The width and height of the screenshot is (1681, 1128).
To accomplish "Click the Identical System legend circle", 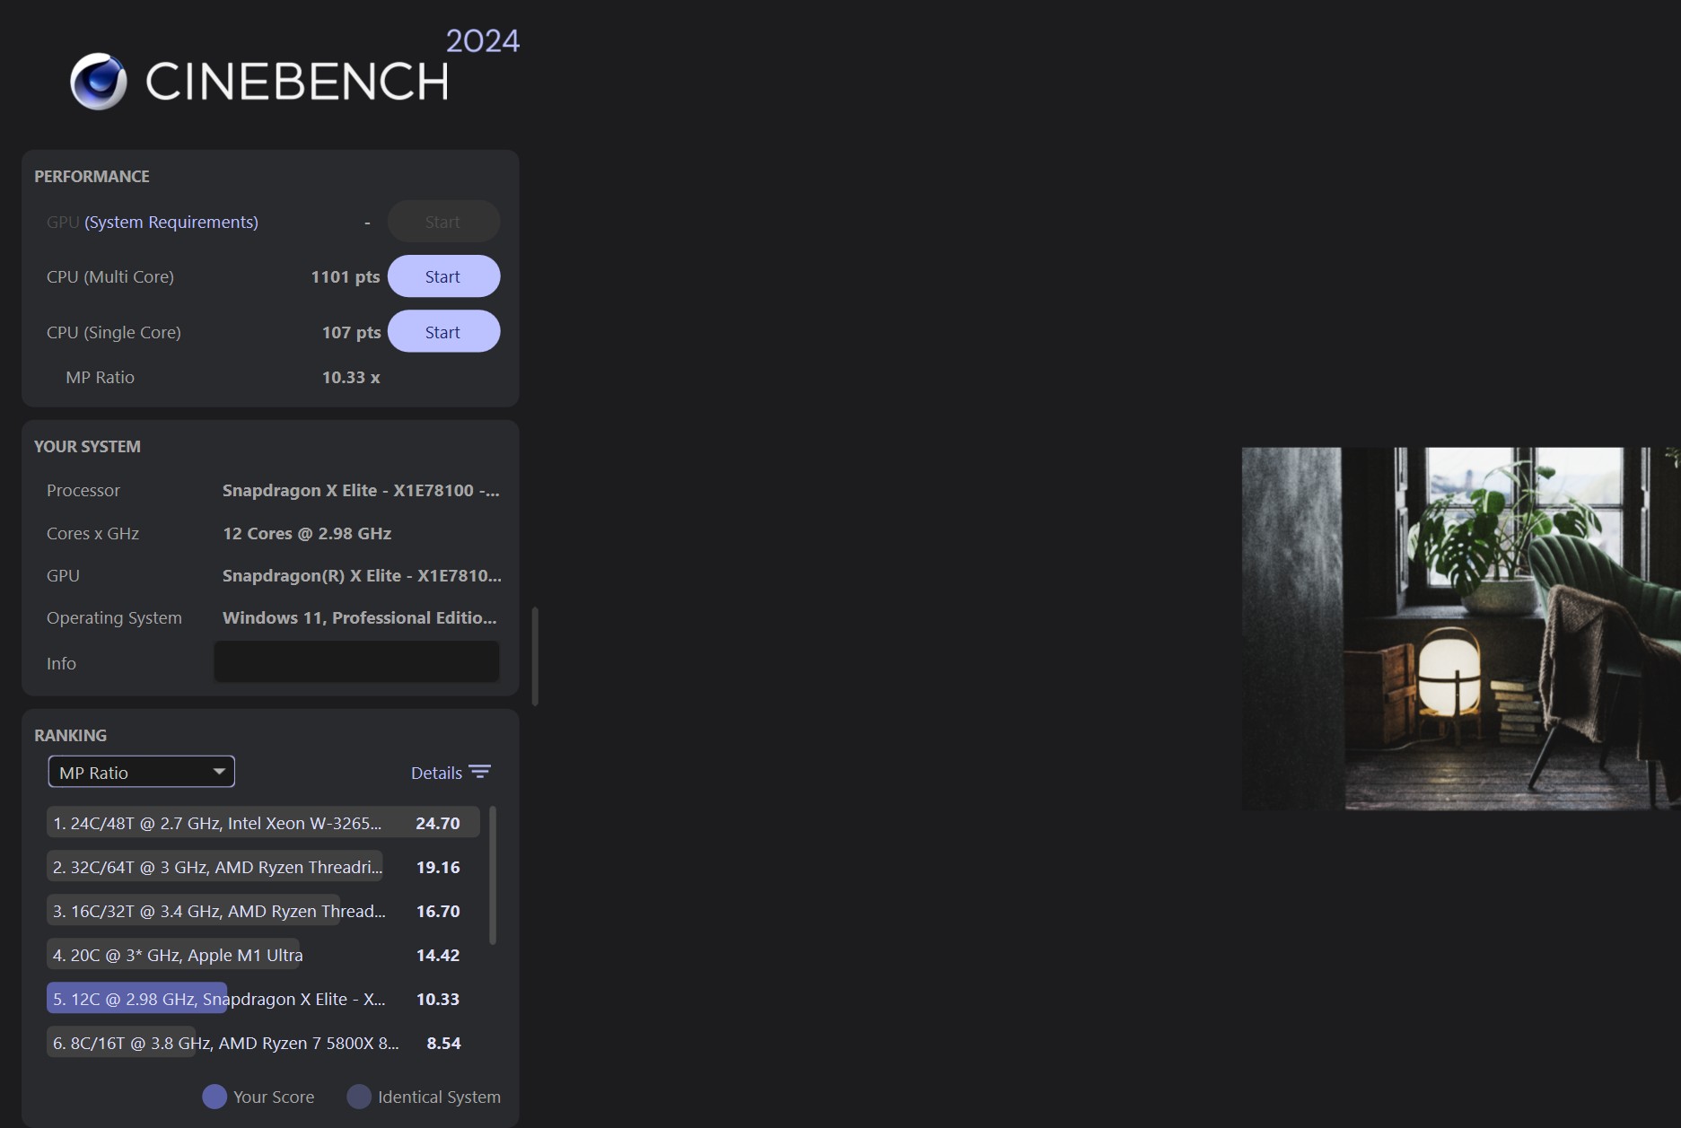I will point(359,1097).
